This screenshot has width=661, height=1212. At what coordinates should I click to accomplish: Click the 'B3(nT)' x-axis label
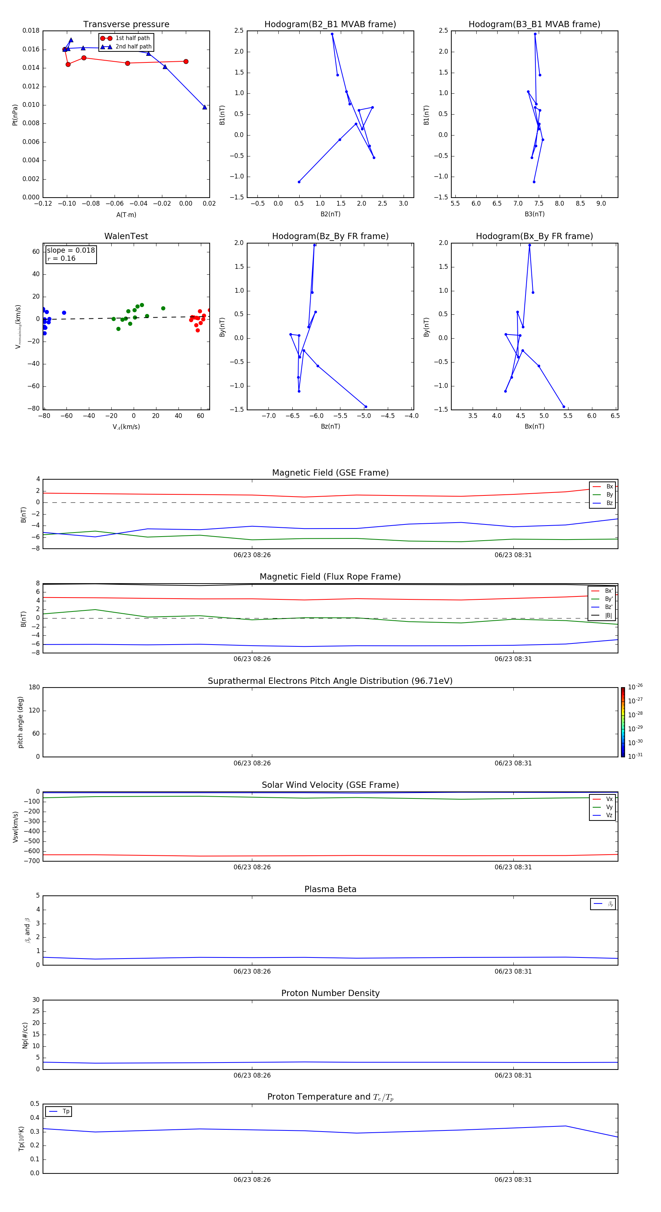coord(534,214)
